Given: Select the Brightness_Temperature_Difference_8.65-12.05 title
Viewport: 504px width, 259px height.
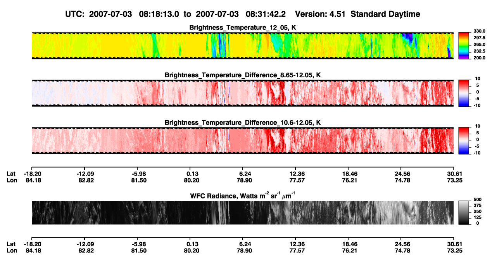Looking at the screenshot, I should click(243, 75).
